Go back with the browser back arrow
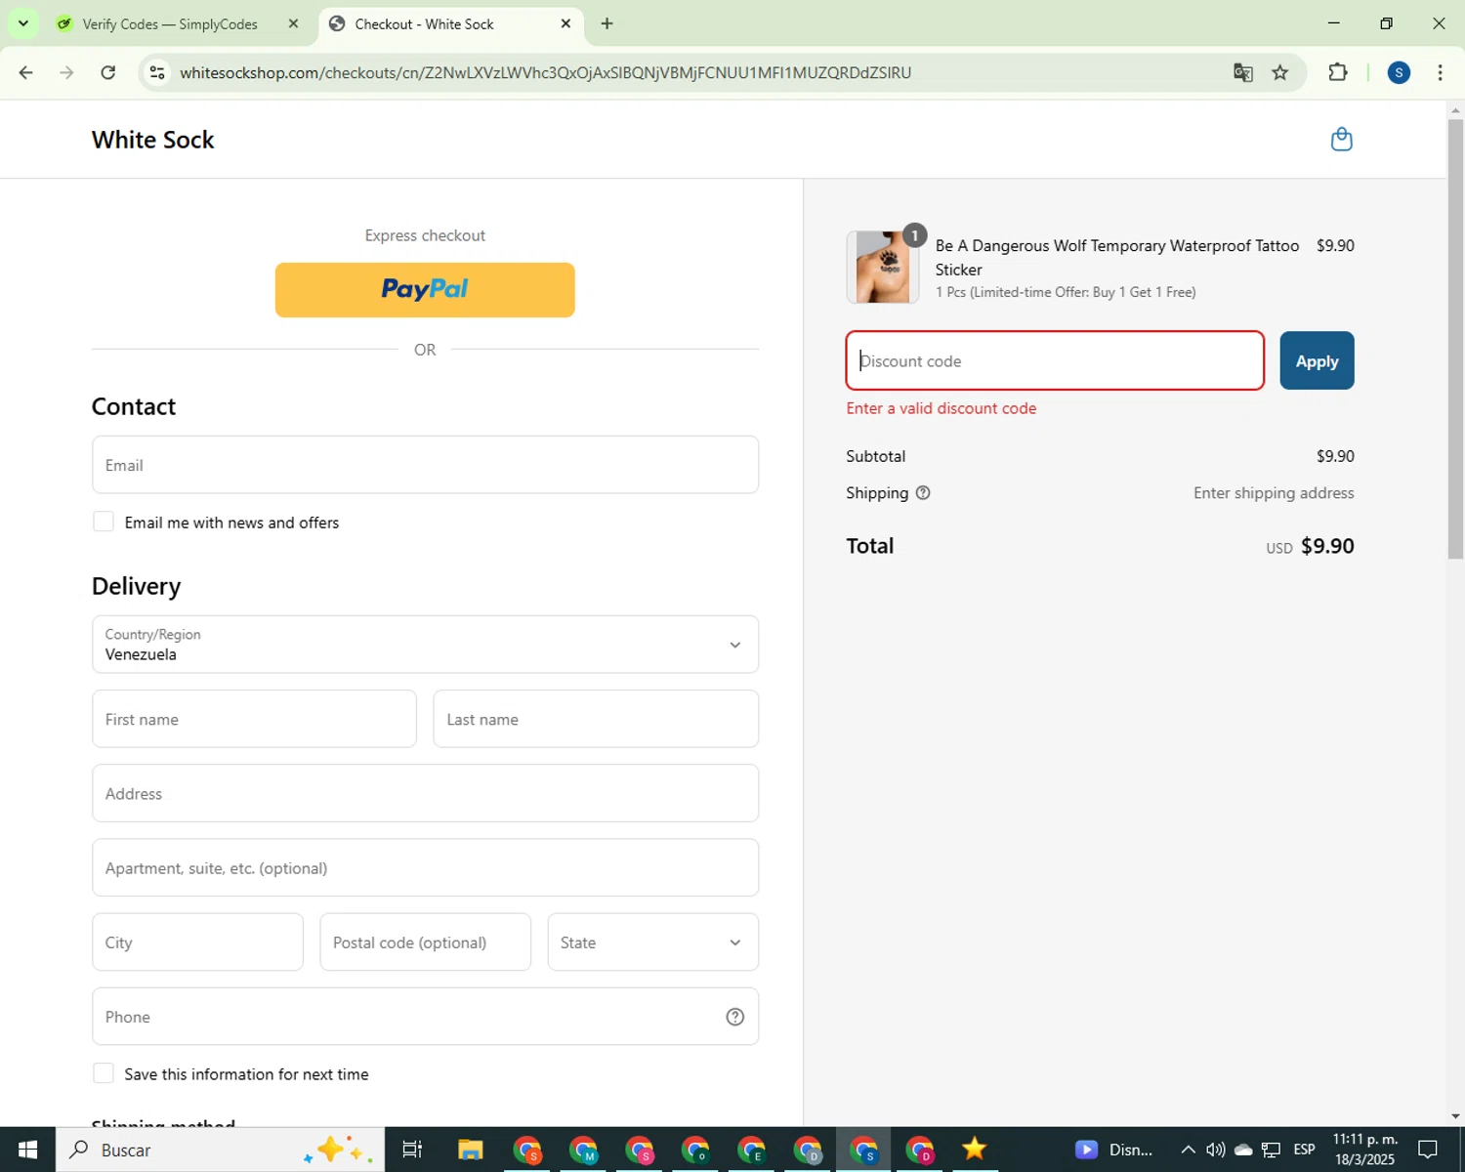 pos(25,72)
